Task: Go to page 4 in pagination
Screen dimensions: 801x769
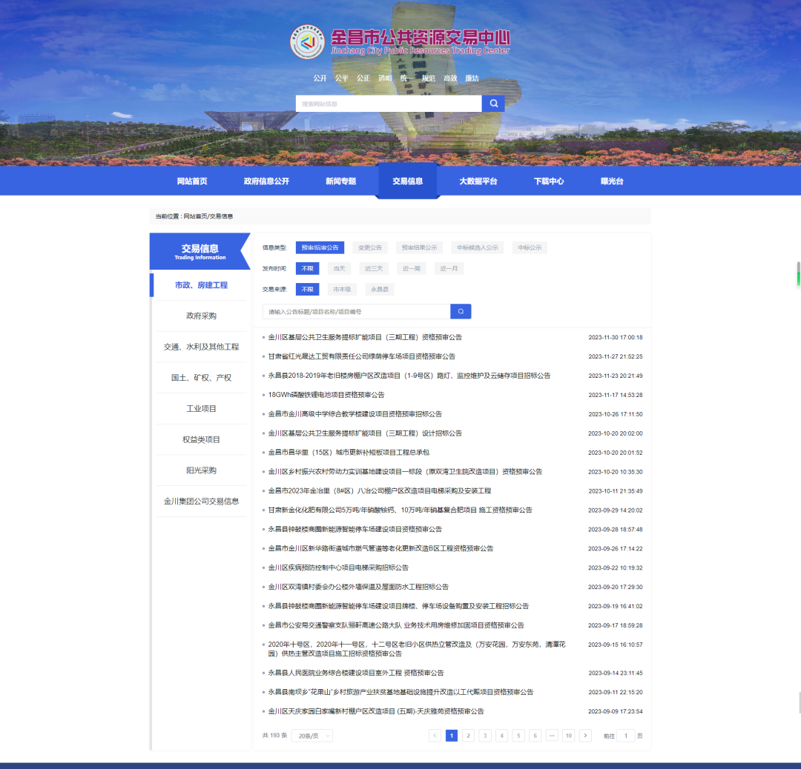Action: click(x=501, y=736)
